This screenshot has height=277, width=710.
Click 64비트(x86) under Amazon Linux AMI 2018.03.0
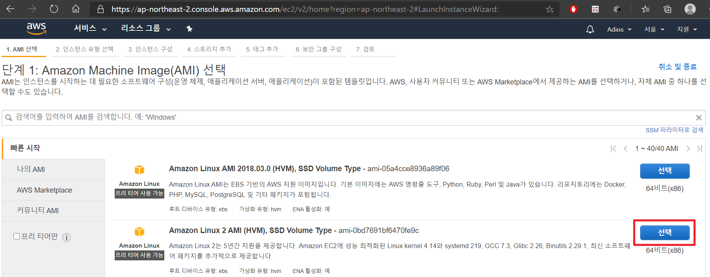click(x=665, y=189)
